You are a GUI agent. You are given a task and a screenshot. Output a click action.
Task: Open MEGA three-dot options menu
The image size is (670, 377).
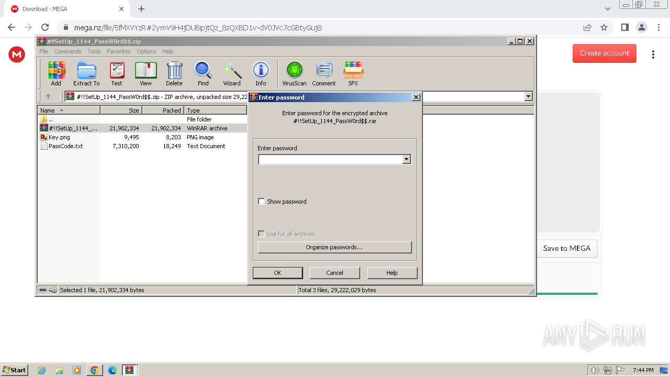click(x=653, y=54)
